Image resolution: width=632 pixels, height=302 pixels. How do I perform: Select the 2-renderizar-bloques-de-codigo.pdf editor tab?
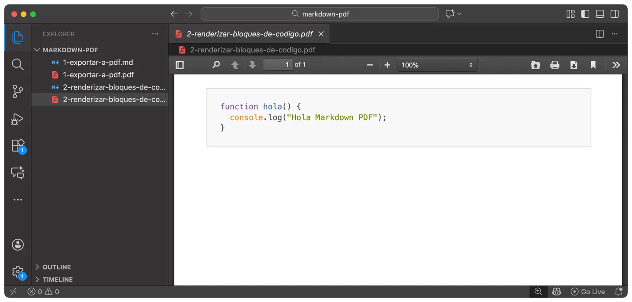(x=249, y=34)
